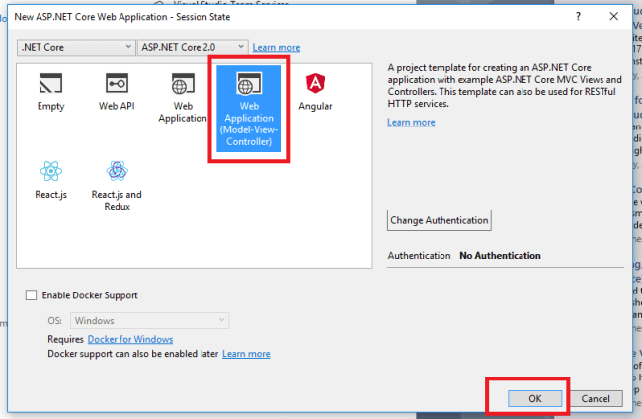Open Learn more link about Docker support
Viewport: 642px width, 419px height.
(246, 354)
